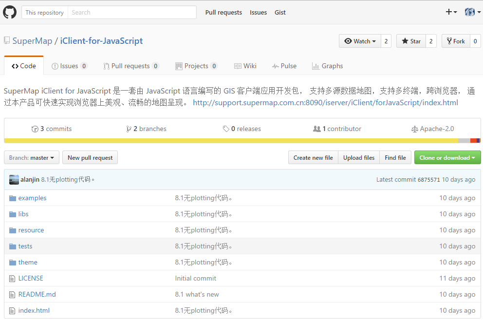Open the theme folder
This screenshot has height=321, width=483.
pyautogui.click(x=28, y=262)
